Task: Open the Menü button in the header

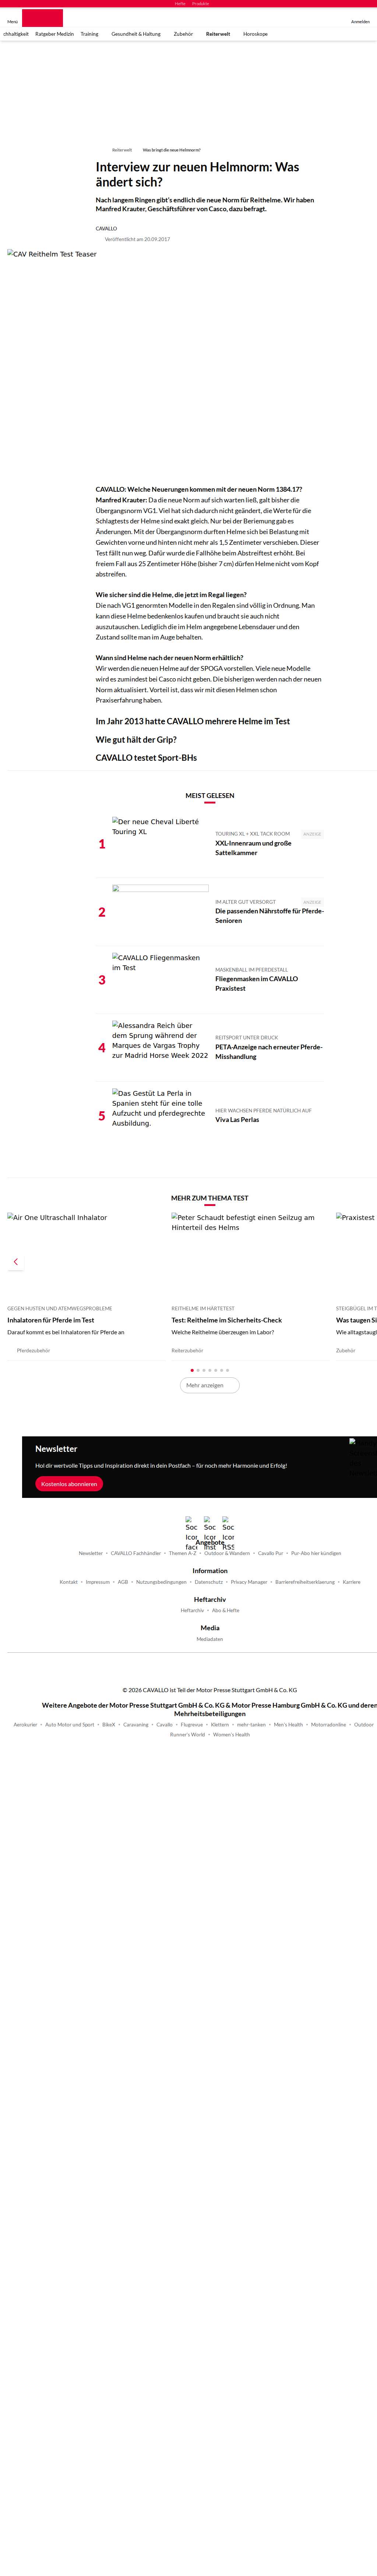Action: click(12, 21)
